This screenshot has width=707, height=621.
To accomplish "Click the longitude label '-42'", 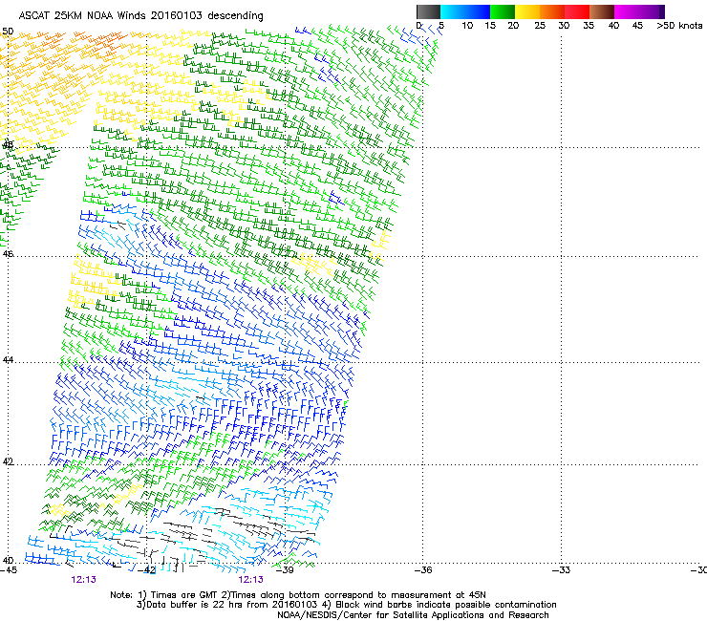I will (147, 570).
